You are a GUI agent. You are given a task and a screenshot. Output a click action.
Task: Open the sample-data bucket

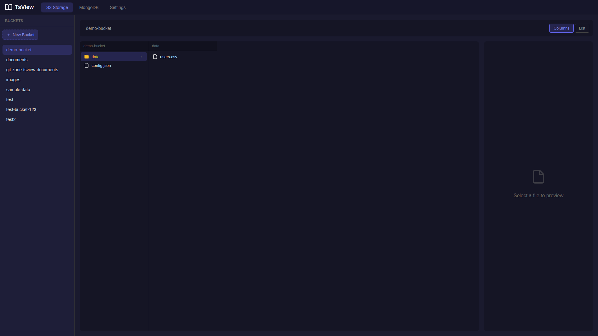pos(18,90)
